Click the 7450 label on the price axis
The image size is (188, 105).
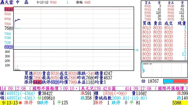click(x=8, y=34)
